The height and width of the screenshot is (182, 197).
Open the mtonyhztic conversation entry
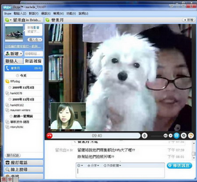pyautogui.click(x=24, y=127)
